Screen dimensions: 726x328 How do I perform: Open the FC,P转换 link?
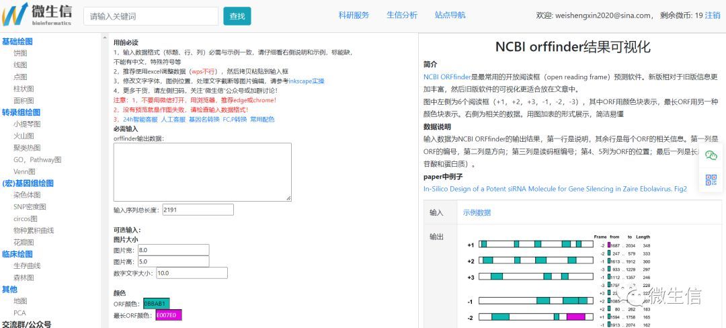235,120
